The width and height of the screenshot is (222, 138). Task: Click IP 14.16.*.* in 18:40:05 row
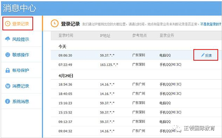click(x=107, y=94)
